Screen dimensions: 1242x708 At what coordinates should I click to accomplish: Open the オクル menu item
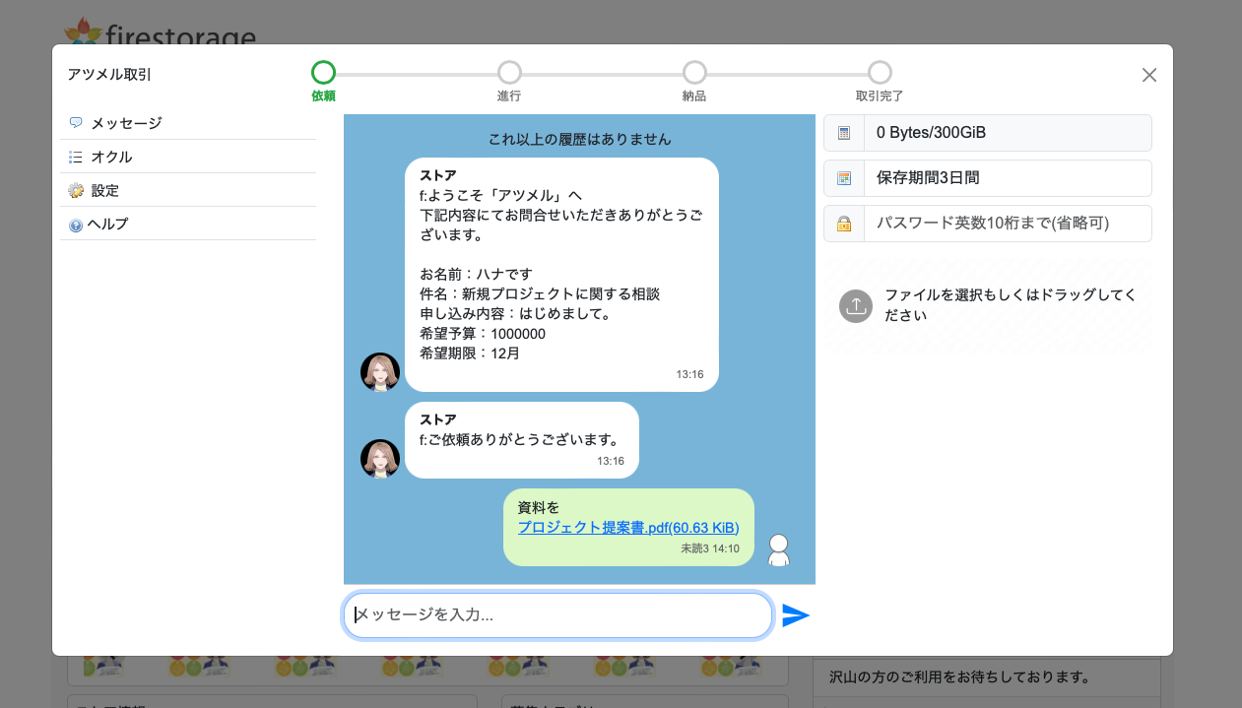187,157
